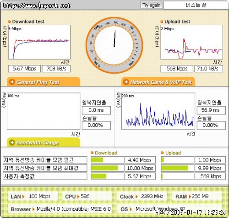Click the General Ping Test arrow icon
The image size is (229, 218).
click(x=12, y=82)
